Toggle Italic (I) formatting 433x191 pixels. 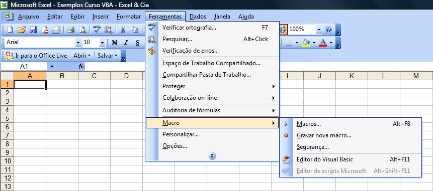pos(126,43)
